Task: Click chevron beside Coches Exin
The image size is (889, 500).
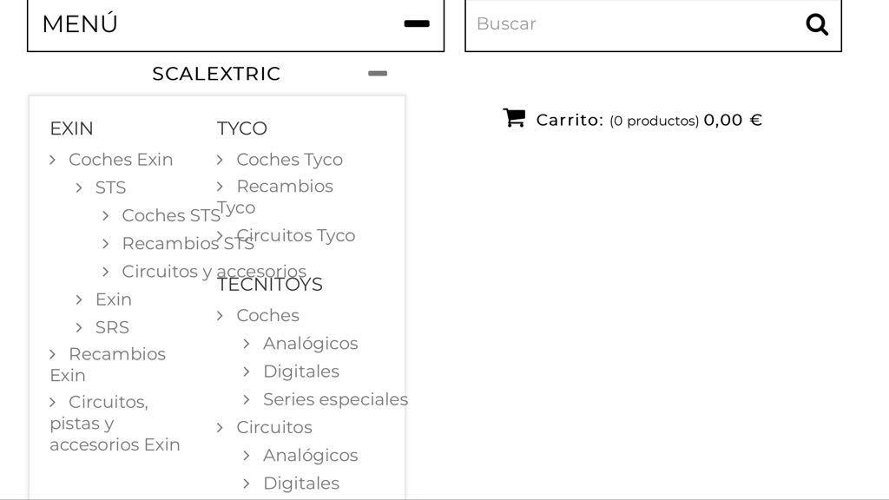Action: tap(53, 160)
